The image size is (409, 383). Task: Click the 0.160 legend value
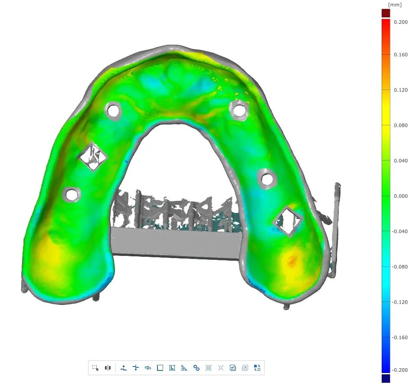point(401,55)
